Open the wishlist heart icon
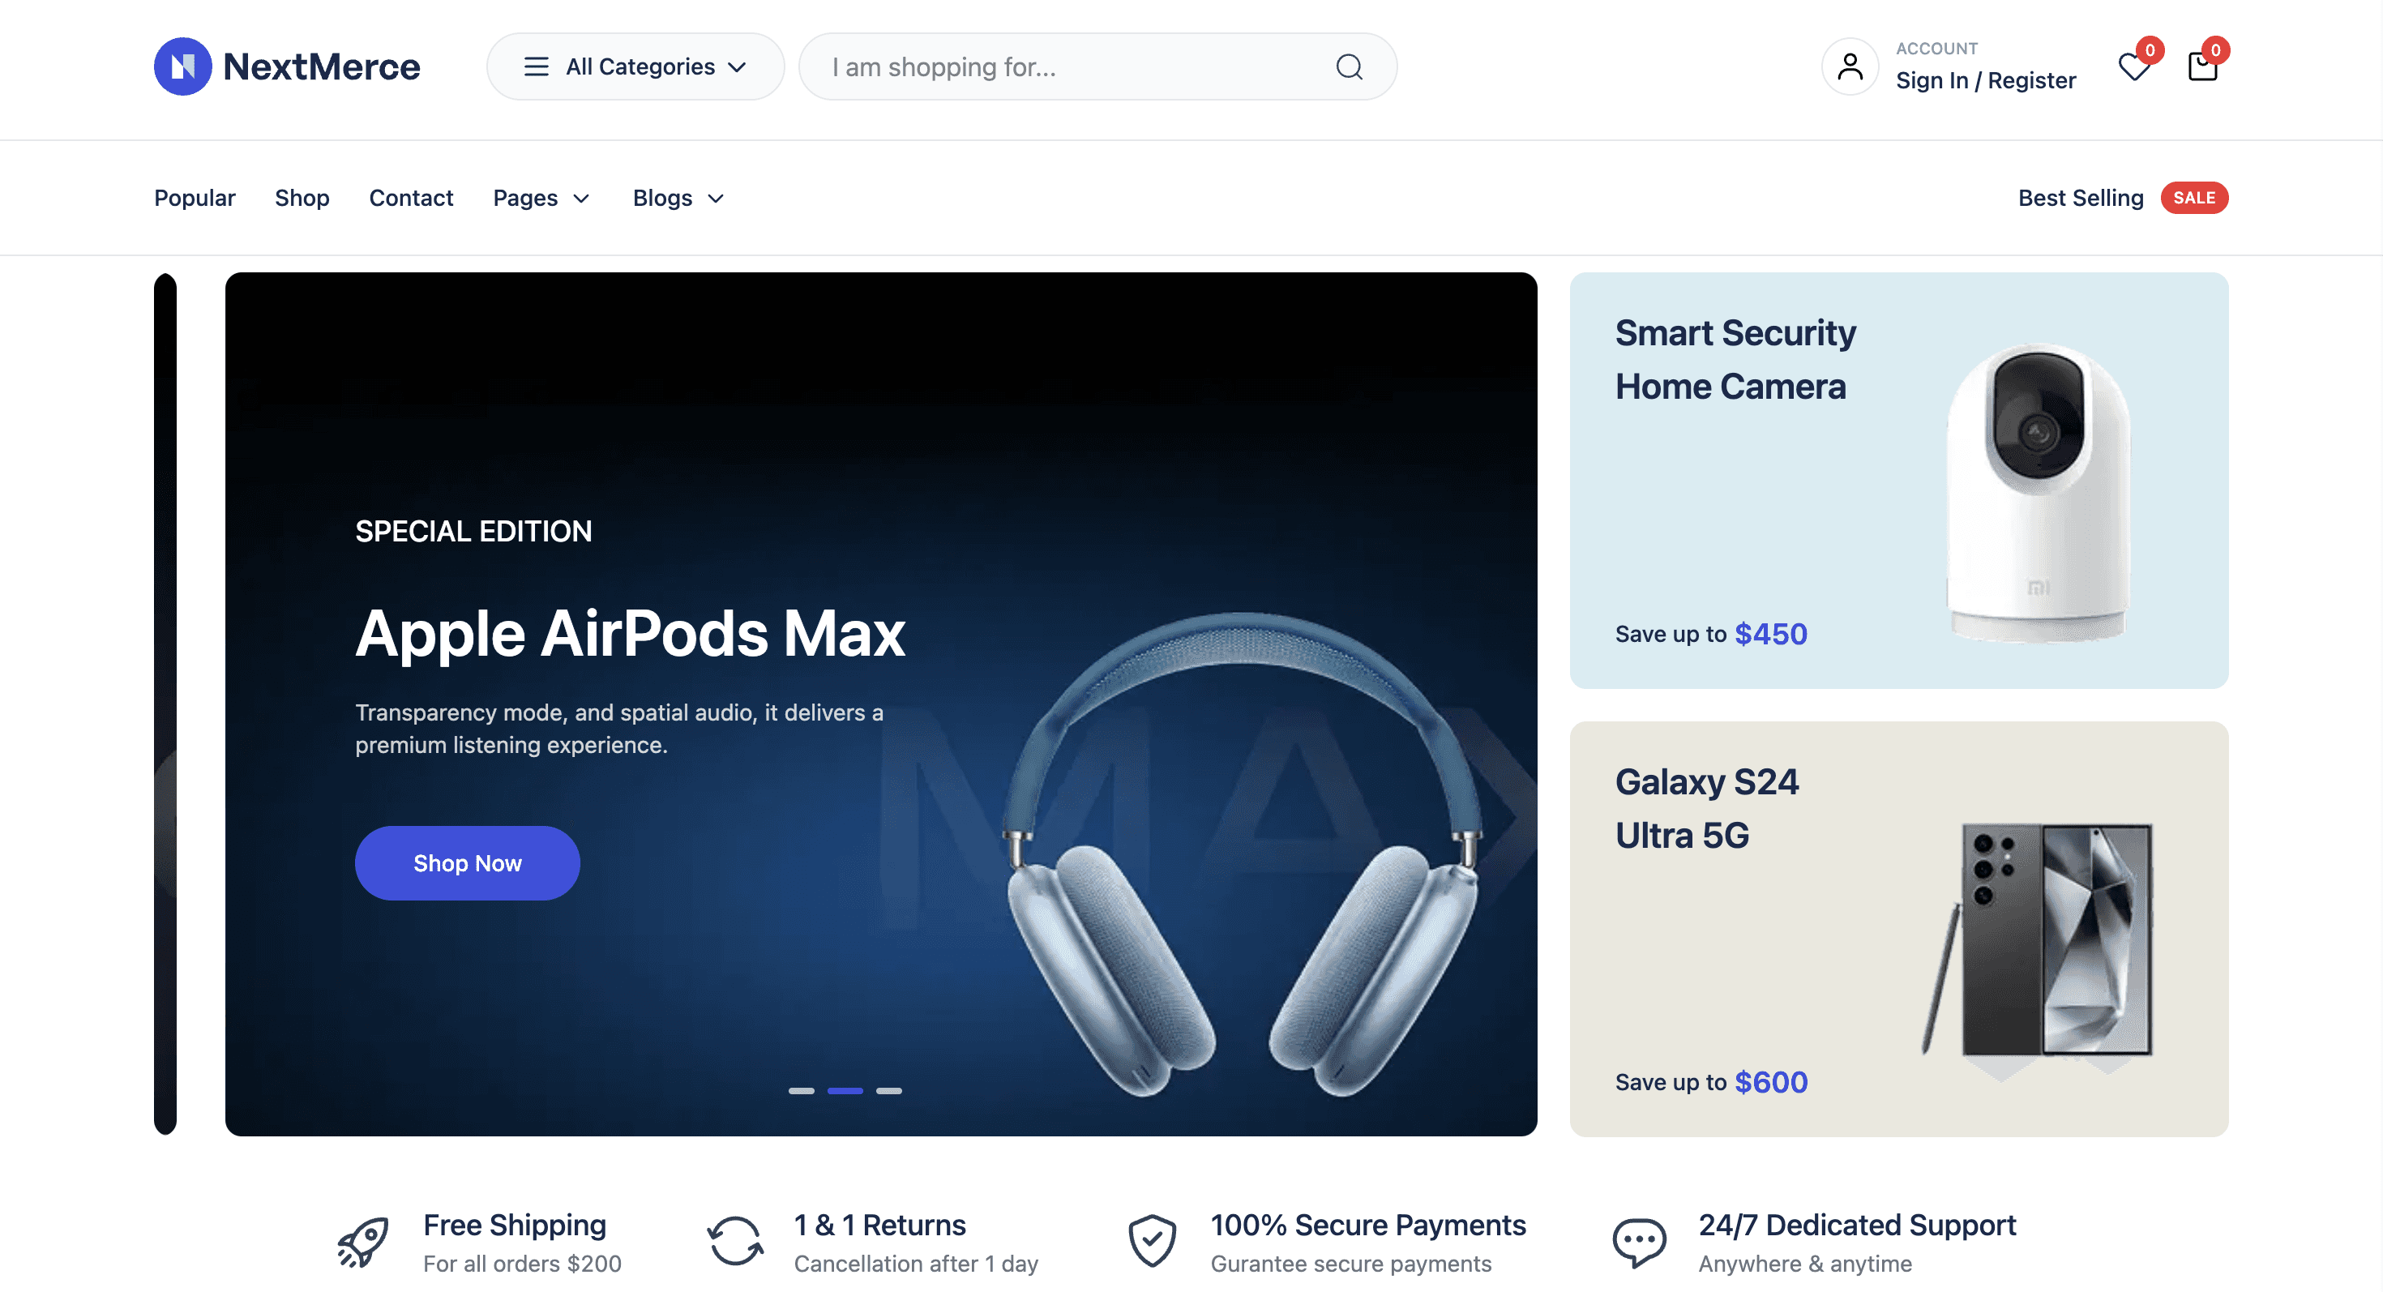 coord(2133,66)
